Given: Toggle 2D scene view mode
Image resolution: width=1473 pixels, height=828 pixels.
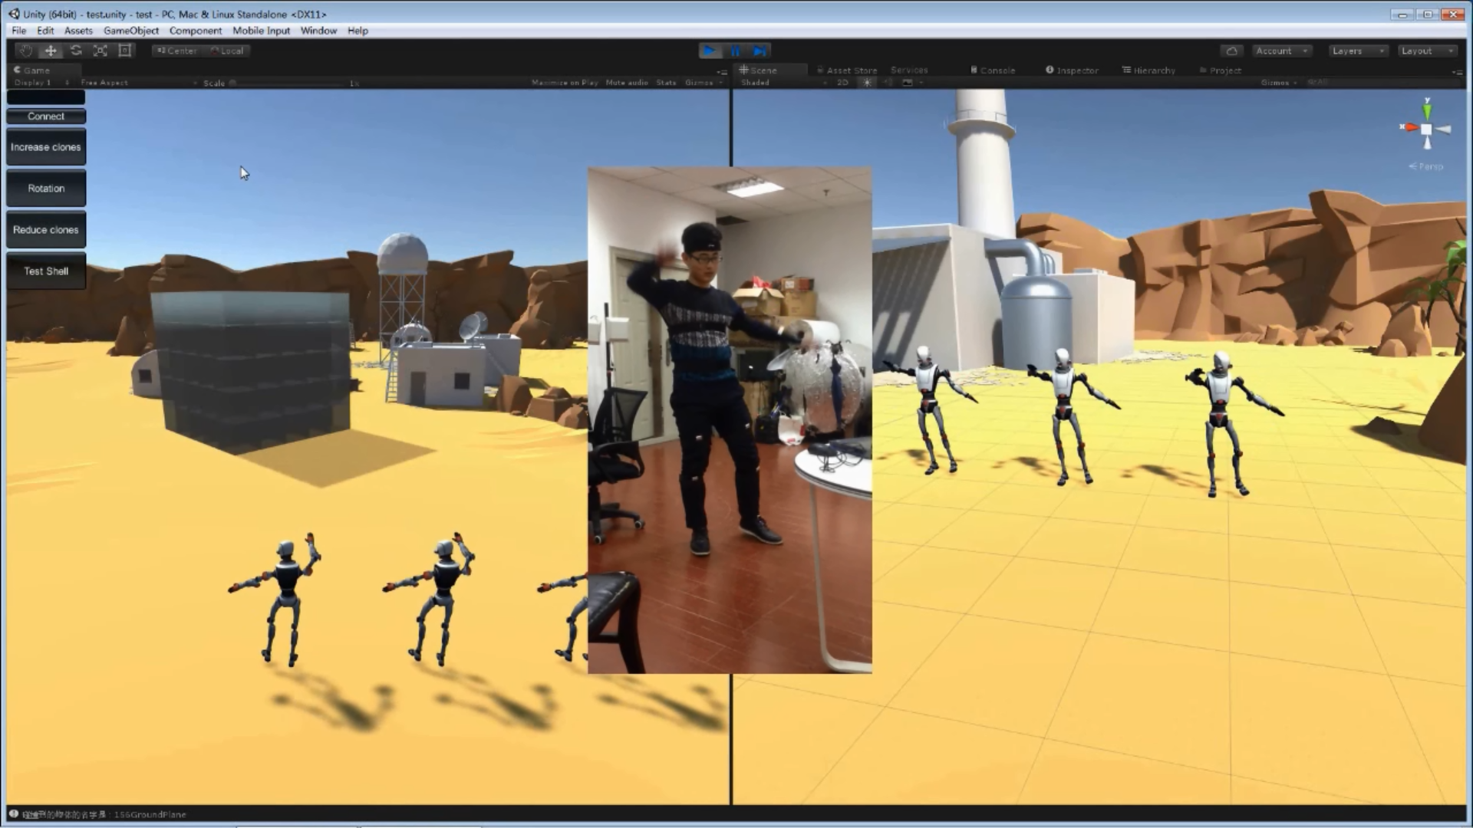Looking at the screenshot, I should [842, 83].
